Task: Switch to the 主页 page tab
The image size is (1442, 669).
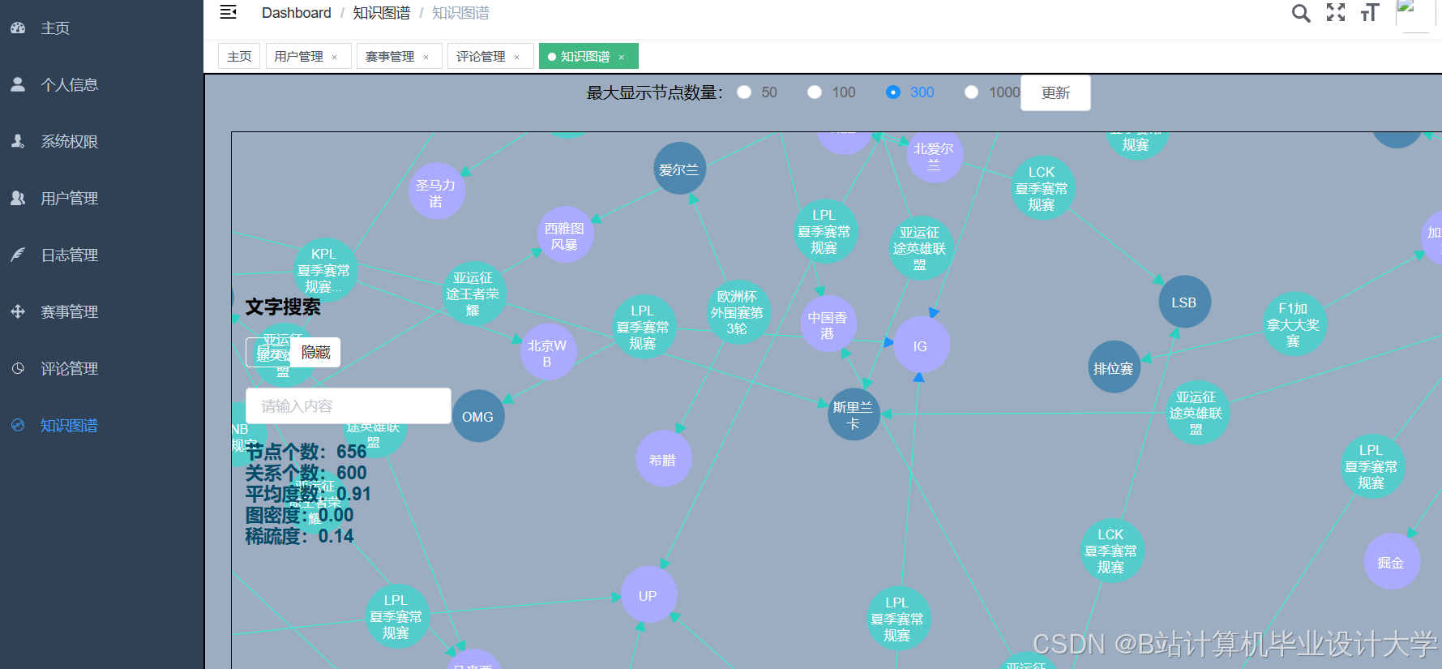Action: (239, 56)
